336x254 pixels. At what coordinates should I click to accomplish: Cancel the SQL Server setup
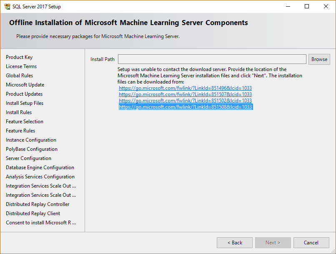pos(311,243)
